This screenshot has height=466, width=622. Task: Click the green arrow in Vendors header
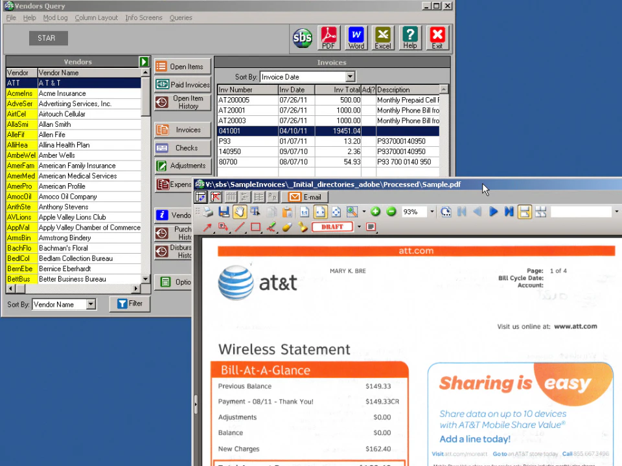click(x=144, y=62)
